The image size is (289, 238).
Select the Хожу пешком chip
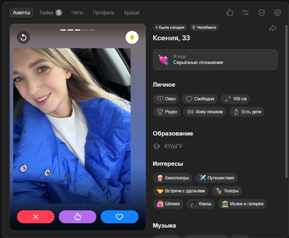(x=205, y=112)
